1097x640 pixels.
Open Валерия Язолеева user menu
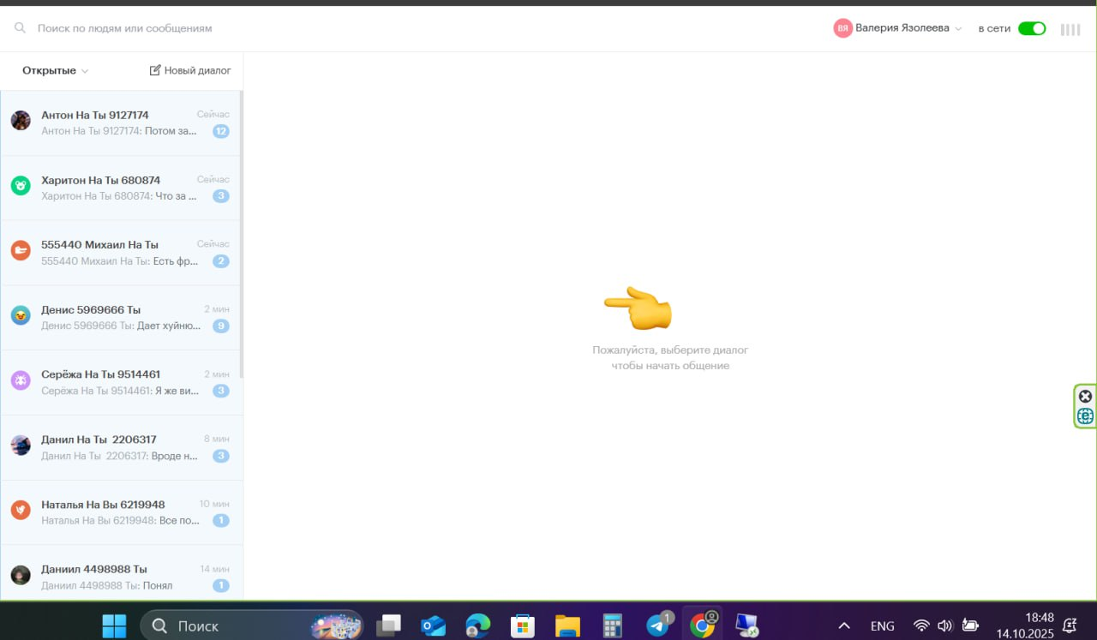[x=898, y=28]
